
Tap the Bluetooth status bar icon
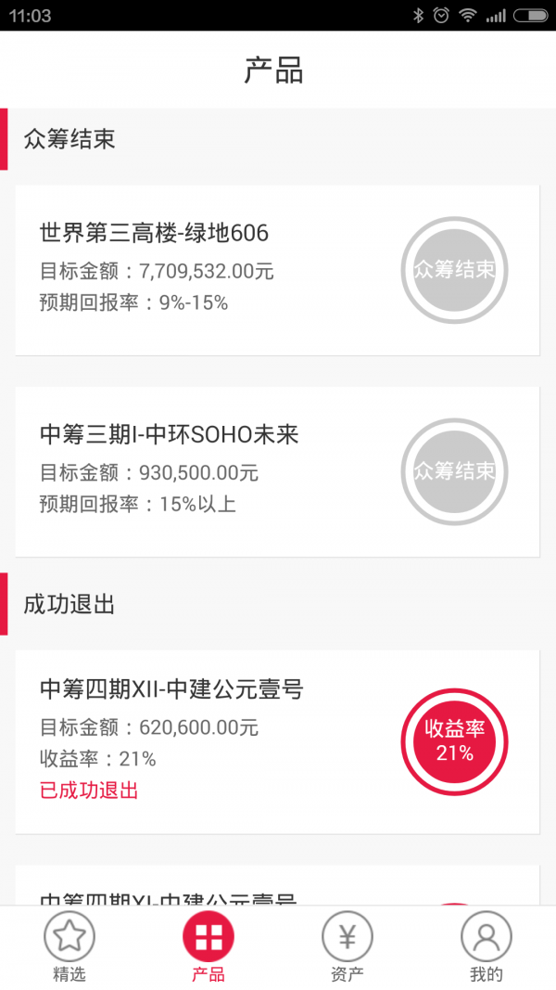pyautogui.click(x=418, y=16)
